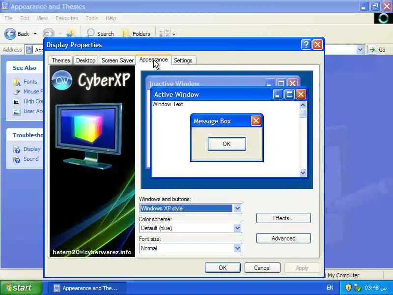Image resolution: width=393 pixels, height=295 pixels.
Task: Click the Effects... button
Action: coord(283,218)
